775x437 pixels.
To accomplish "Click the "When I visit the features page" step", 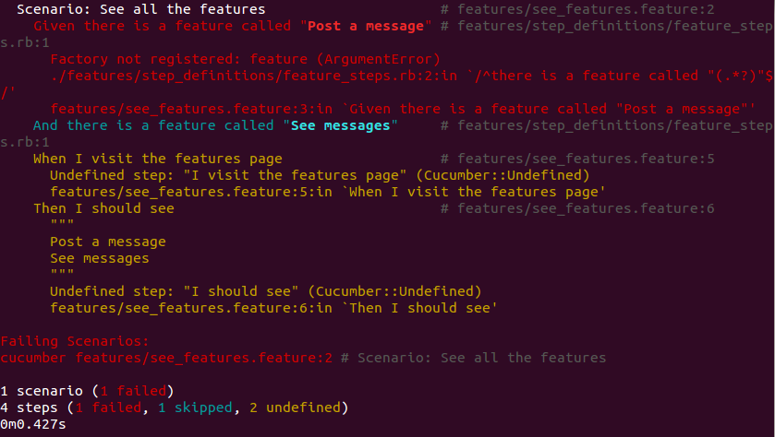I will point(158,159).
